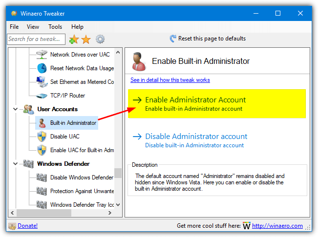Viewport: 318px width, 237px height.
Task: Click tree vertical scrollbar up arrow
Action: [x=118, y=52]
